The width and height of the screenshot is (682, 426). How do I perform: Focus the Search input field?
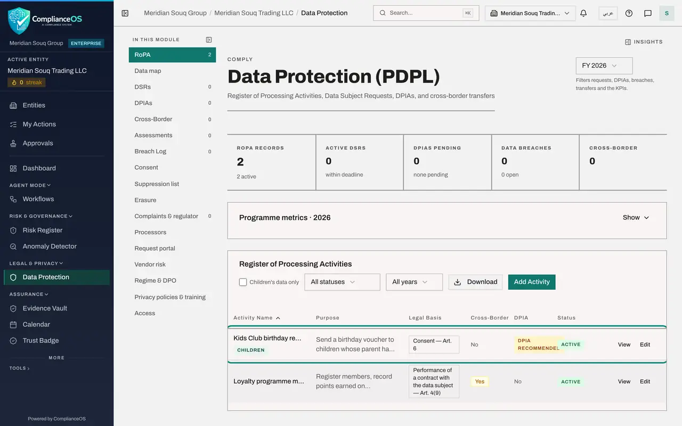[x=426, y=13]
